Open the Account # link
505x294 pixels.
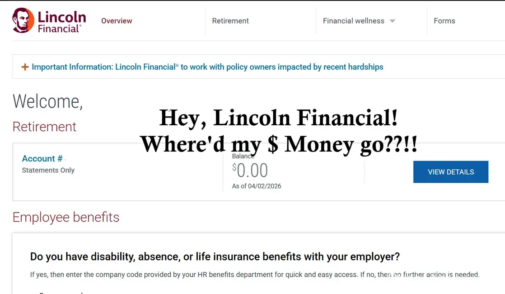42,159
